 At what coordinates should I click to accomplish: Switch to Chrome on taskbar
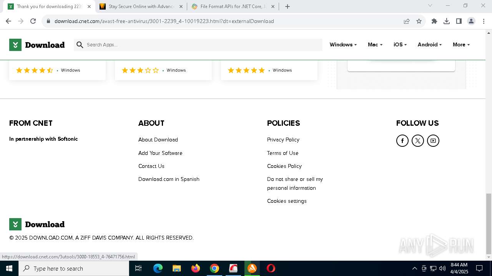214,268
